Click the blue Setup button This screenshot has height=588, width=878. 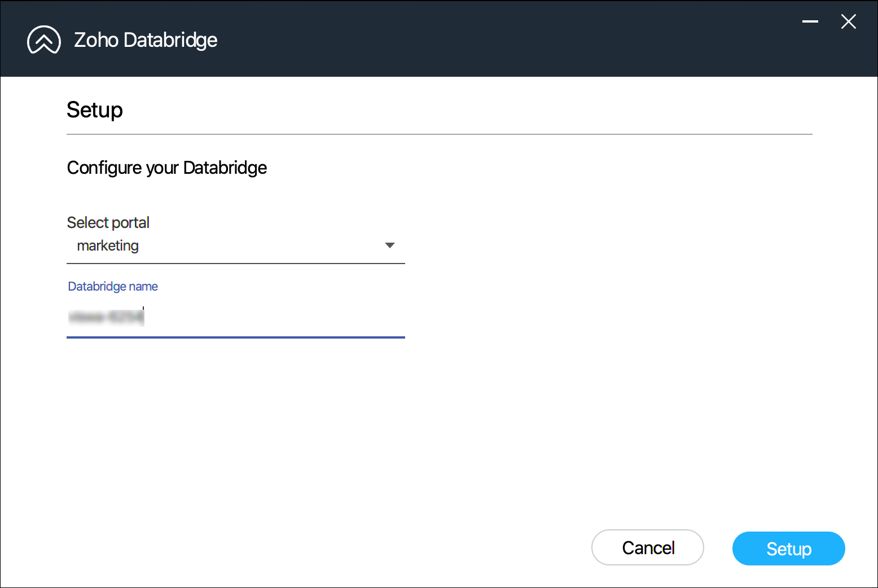pyautogui.click(x=788, y=548)
